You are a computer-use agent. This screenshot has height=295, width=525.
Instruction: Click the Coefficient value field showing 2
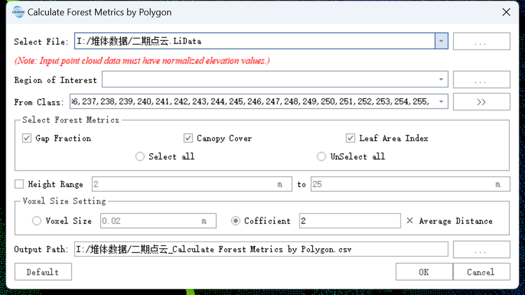click(x=350, y=220)
